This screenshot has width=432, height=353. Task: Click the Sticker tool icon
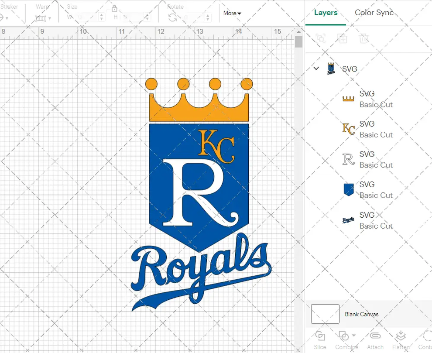3,18
